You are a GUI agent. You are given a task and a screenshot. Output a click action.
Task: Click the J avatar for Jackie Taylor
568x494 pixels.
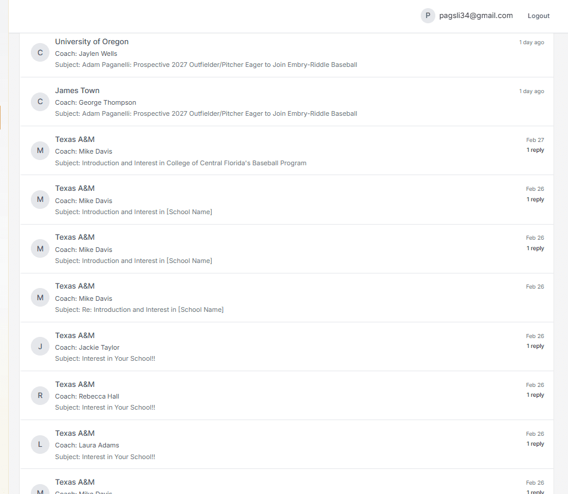(x=40, y=347)
